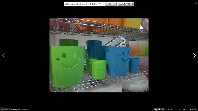The image size is (198, 111).
Task: Open the album name link
Action: (x=15, y=109)
